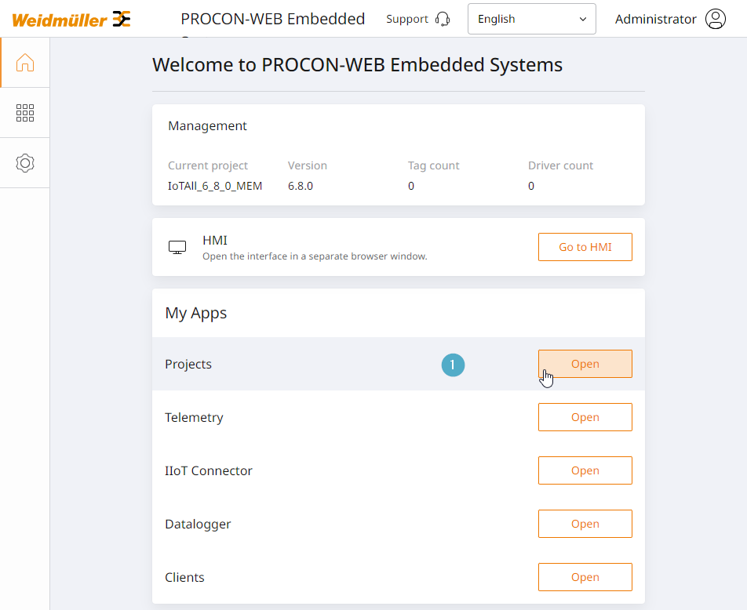The image size is (747, 610).
Task: Open the Clients app
Action: [585, 577]
